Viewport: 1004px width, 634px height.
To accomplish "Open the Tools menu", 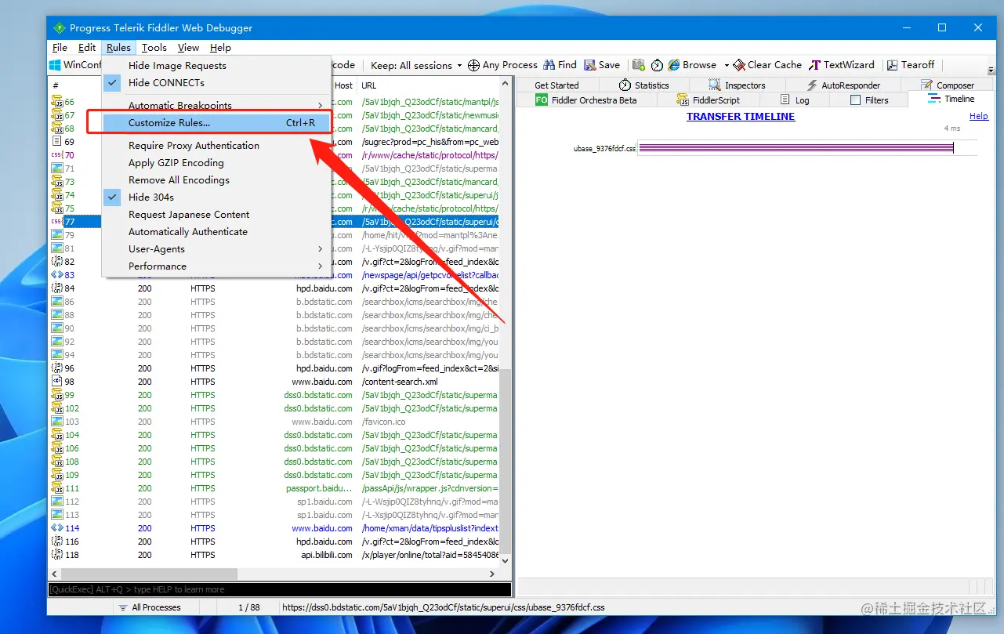I will (154, 48).
